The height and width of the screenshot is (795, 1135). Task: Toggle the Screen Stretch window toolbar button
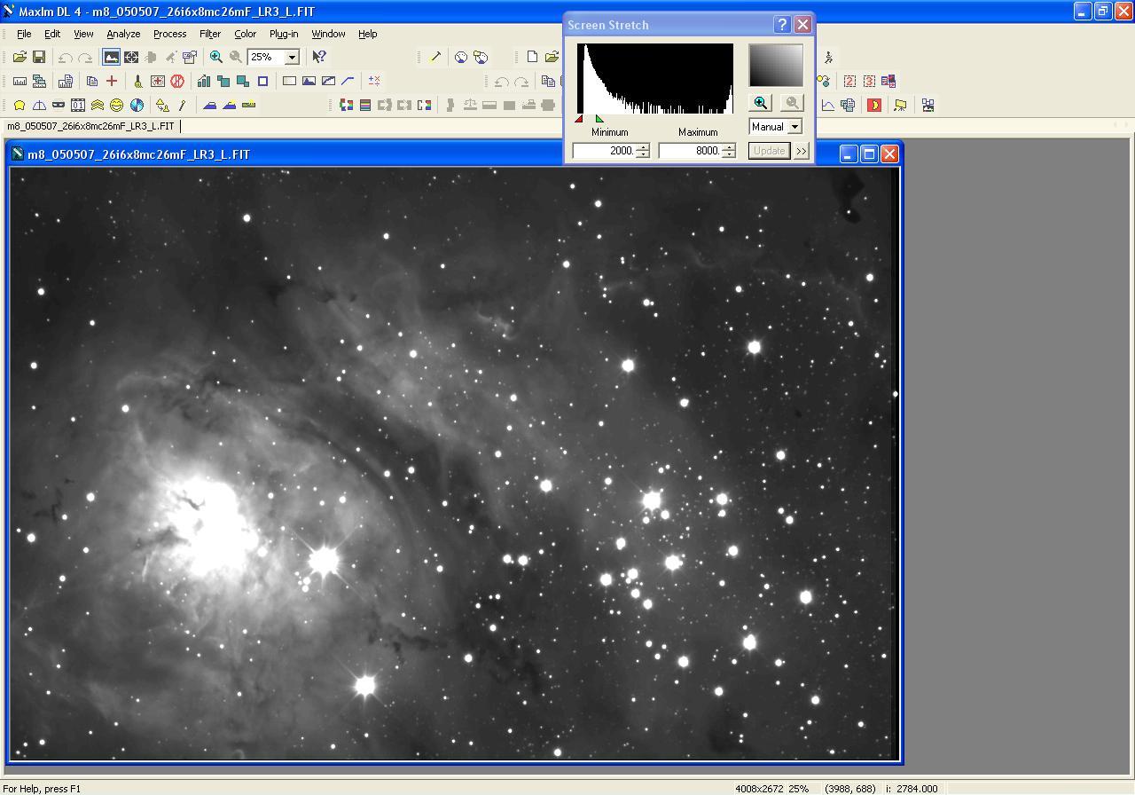[111, 57]
